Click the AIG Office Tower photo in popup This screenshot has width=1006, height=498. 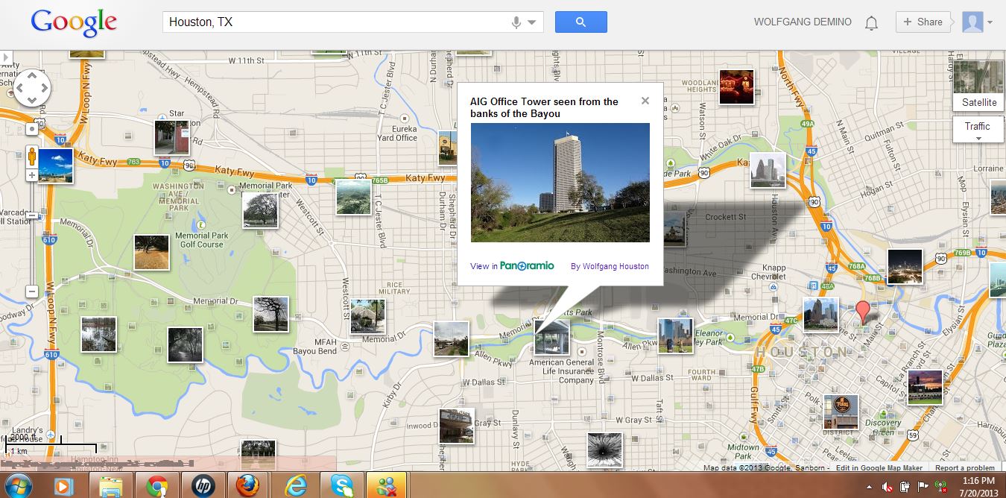coord(560,183)
